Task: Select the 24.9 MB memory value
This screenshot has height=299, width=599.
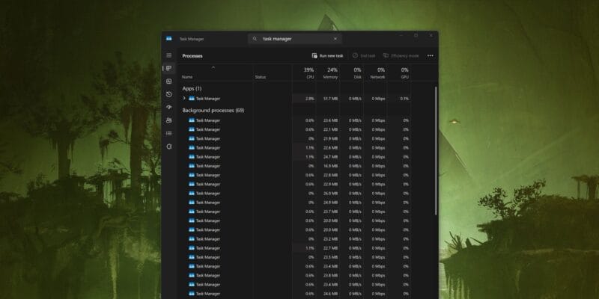Action: pos(330,203)
